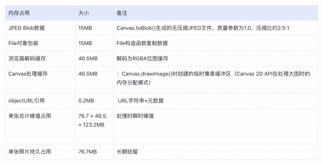
Task: Click the 内存占用 column header
Action: coord(19,13)
